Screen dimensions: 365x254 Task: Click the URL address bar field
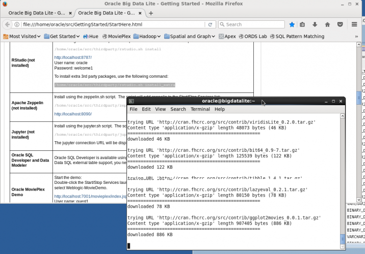click(x=113, y=24)
